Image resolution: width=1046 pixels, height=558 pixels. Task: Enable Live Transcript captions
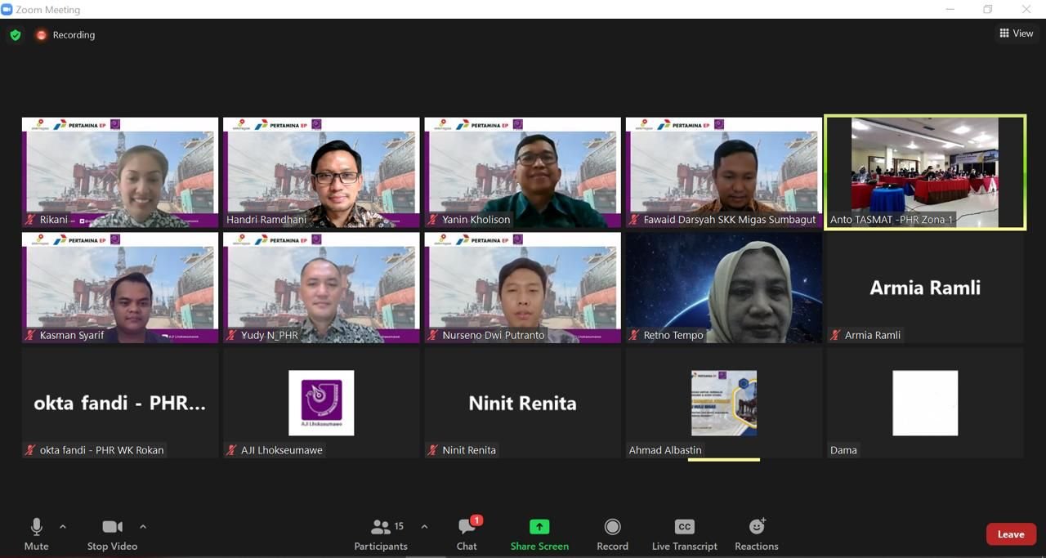click(684, 534)
